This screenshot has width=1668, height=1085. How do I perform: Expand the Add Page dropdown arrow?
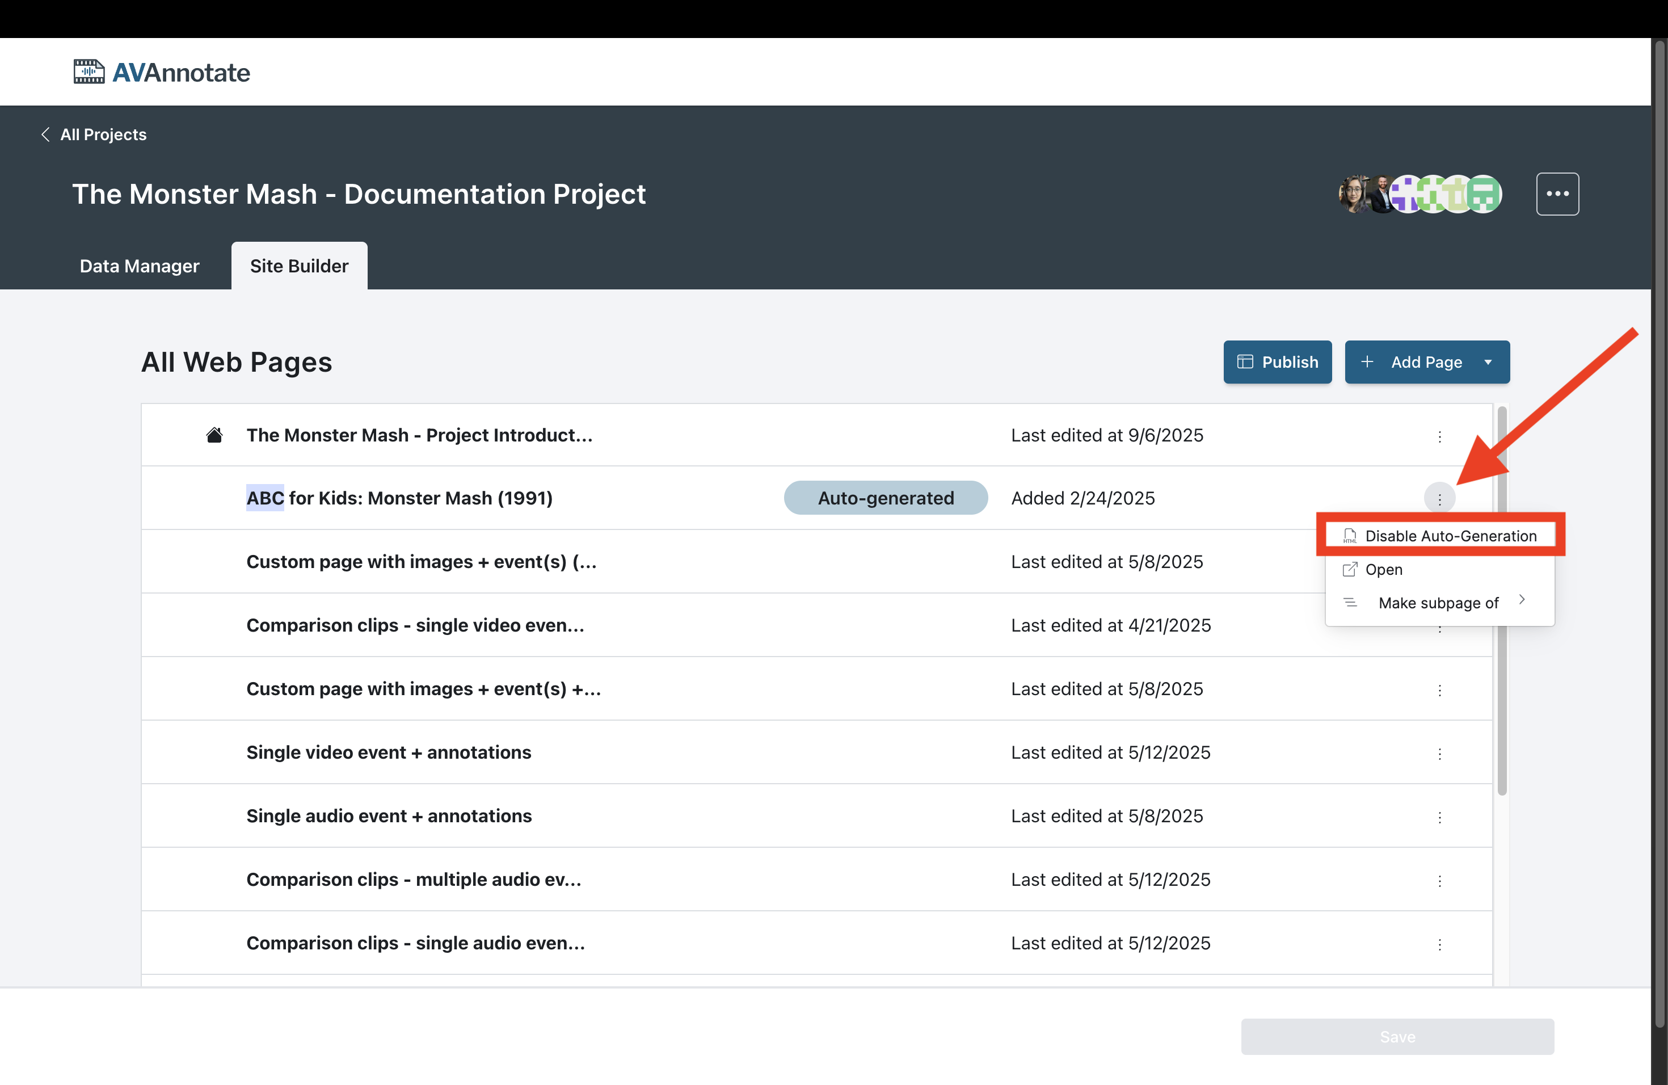[x=1487, y=363]
